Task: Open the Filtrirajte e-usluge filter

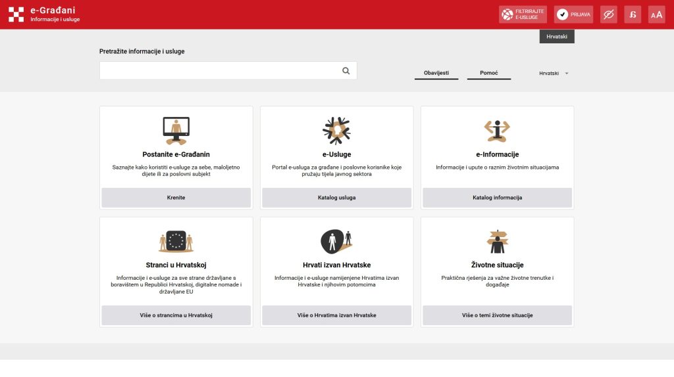Action: click(x=523, y=14)
